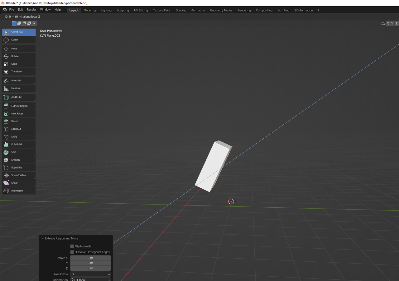The width and height of the screenshot is (399, 281).
Task: Activate the Spin tool
Action: click(x=19, y=152)
